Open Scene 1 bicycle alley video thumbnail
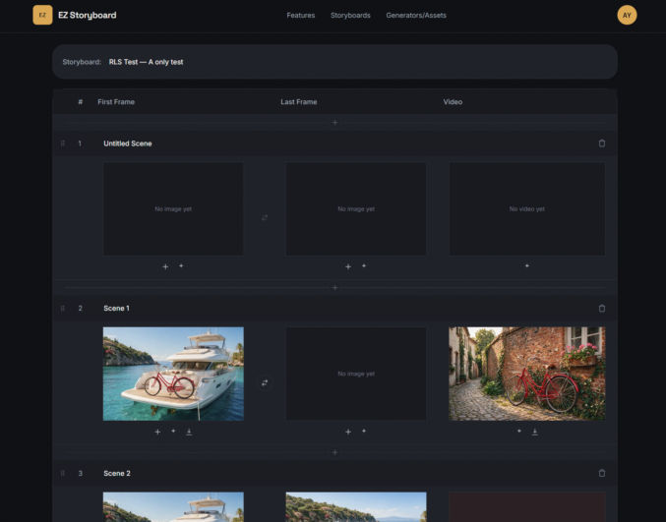Screen dimensions: 666x522 tap(526, 374)
